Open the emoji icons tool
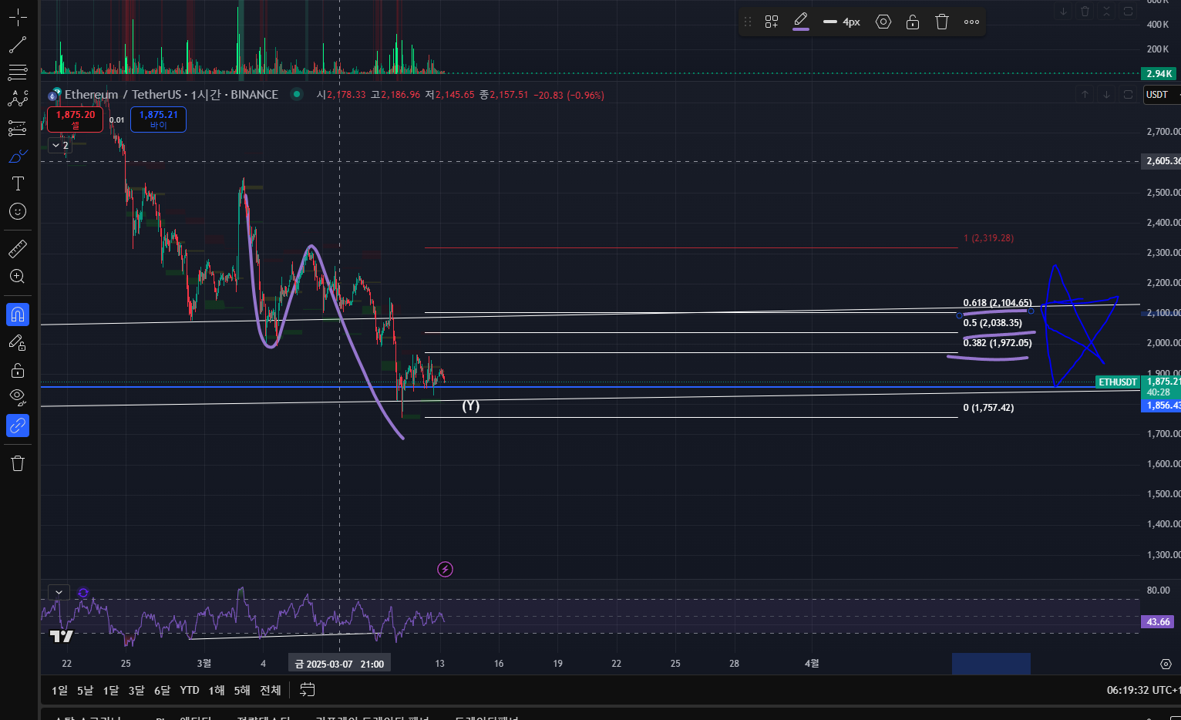Screen dimensions: 1181x720 18,211
